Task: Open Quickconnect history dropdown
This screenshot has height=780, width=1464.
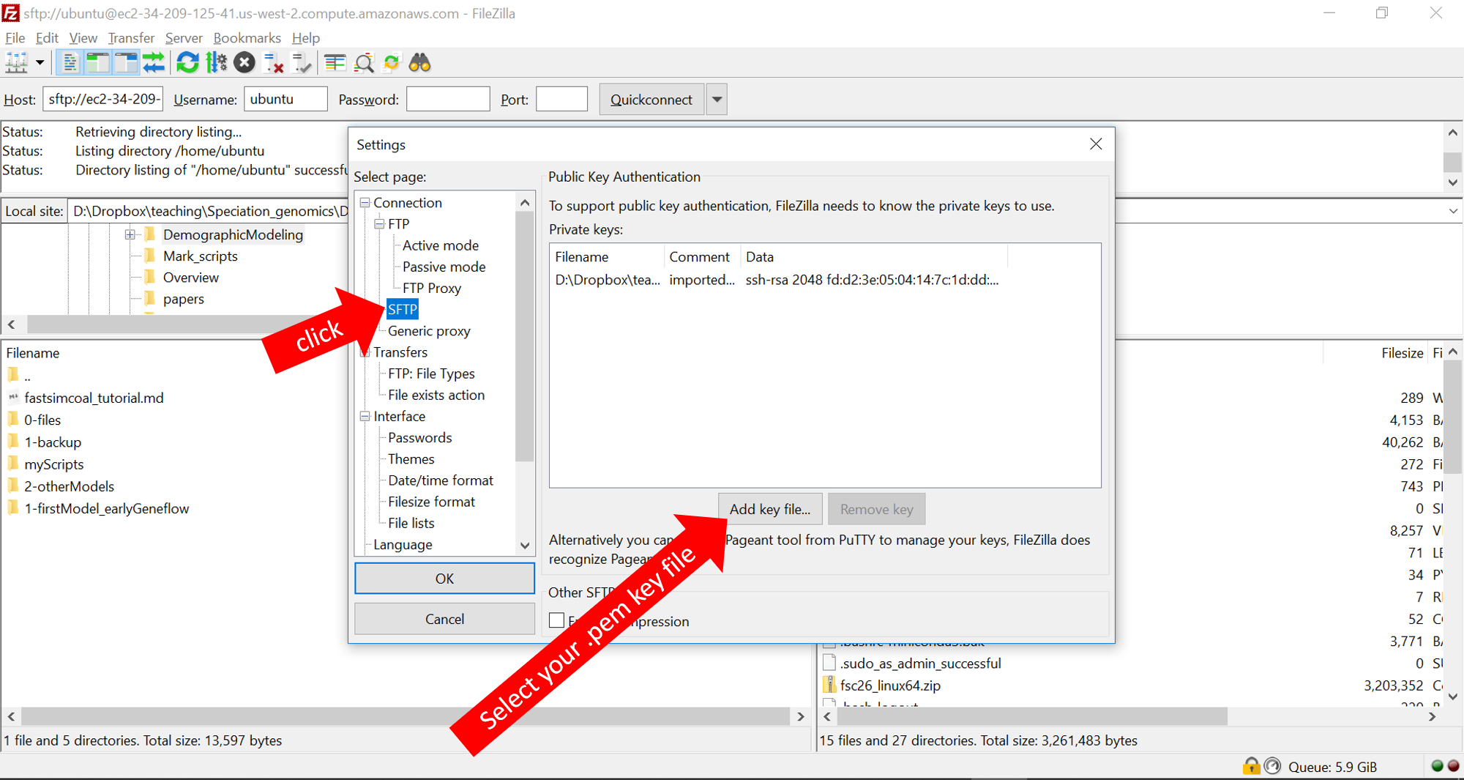Action: tap(717, 99)
